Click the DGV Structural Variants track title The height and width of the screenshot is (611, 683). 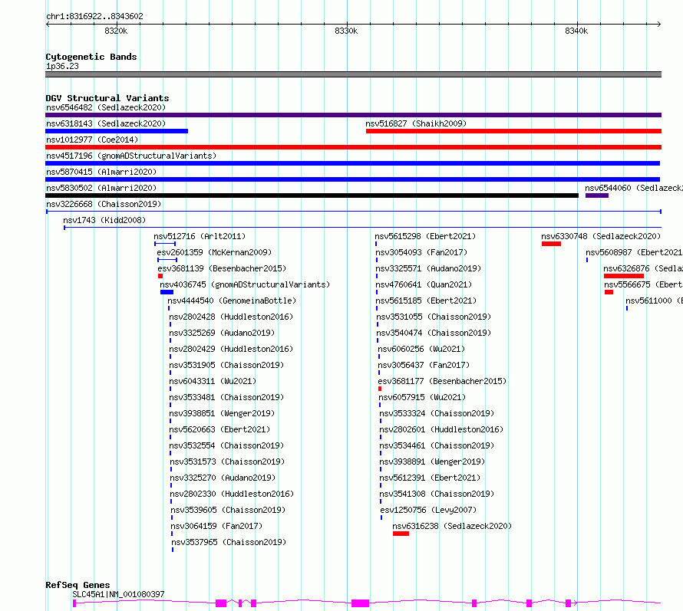pos(107,98)
